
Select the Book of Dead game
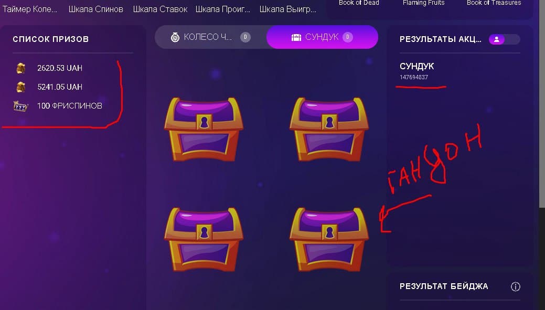359,3
